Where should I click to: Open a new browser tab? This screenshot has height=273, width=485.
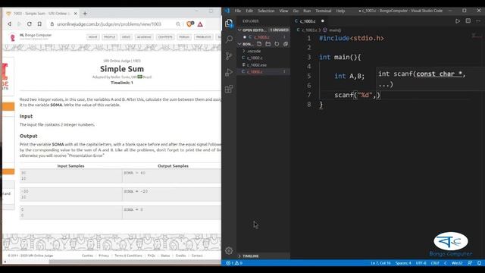[85, 14]
